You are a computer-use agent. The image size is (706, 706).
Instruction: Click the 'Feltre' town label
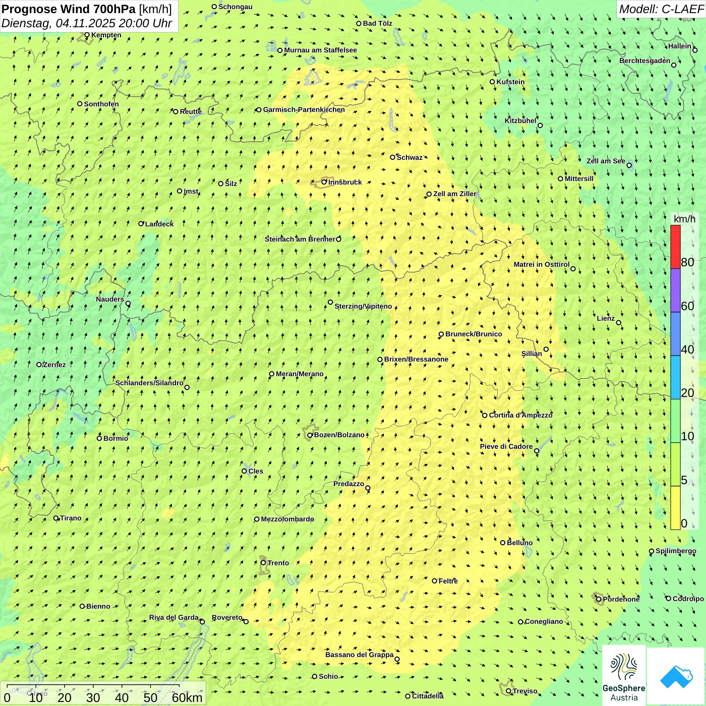pos(448,581)
